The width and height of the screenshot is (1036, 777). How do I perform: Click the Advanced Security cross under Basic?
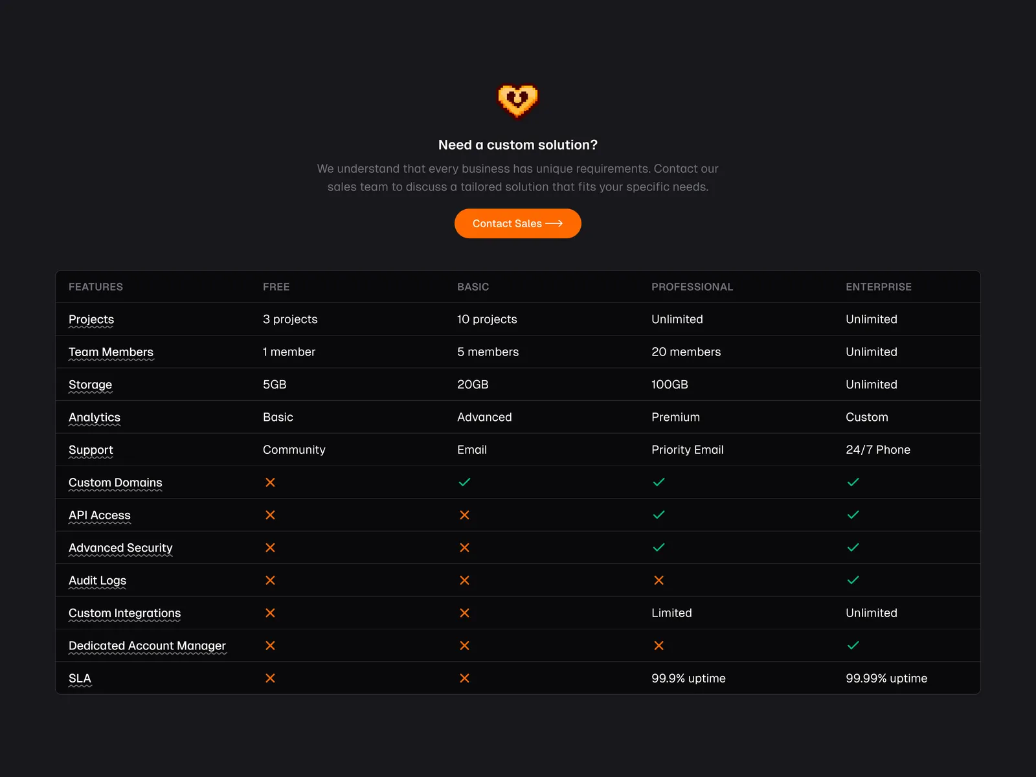(464, 548)
